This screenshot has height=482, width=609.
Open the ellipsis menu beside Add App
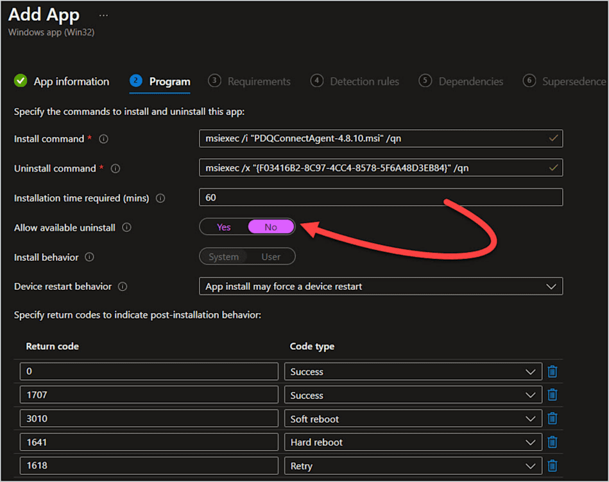pos(103,15)
